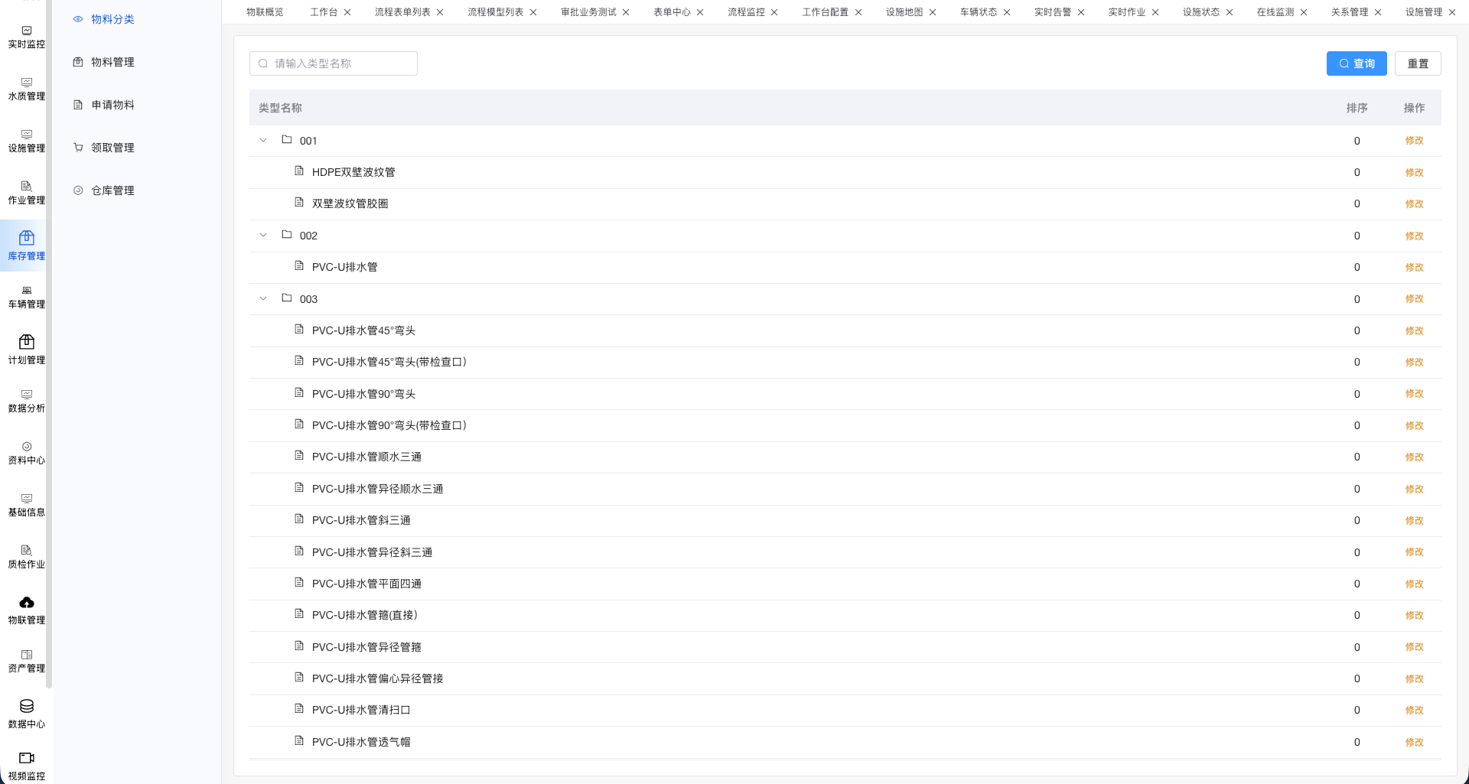Viewport: 1469px width, 784px height.
Task: Click the 计划管理 sidebar icon
Action: point(26,342)
